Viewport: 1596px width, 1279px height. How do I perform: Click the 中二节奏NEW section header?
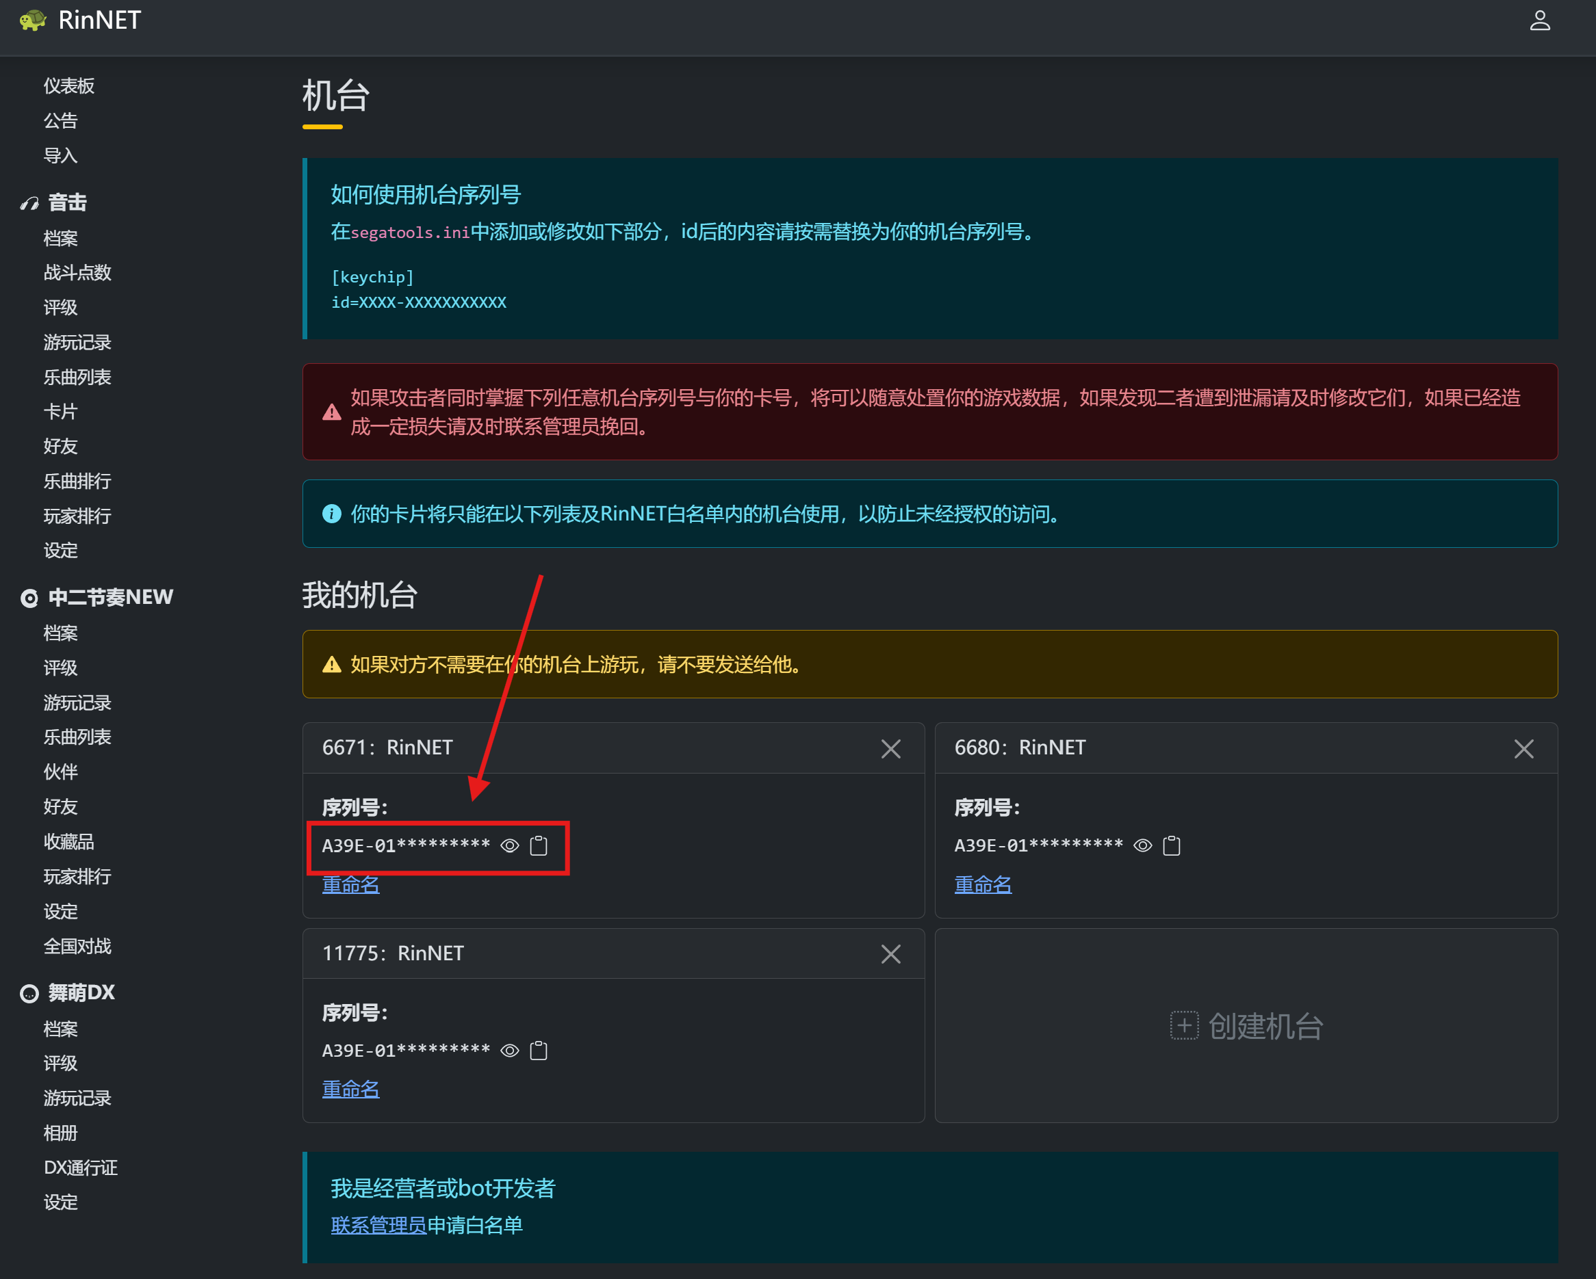[110, 597]
